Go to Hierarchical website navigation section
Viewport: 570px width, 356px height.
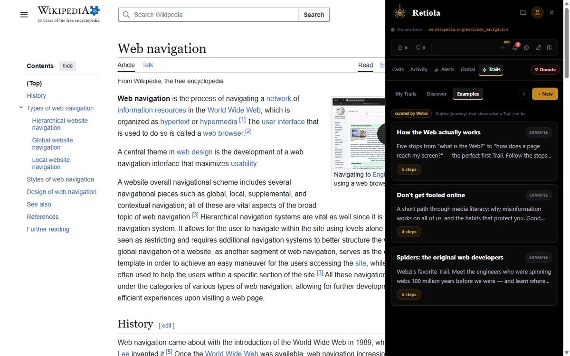point(60,124)
